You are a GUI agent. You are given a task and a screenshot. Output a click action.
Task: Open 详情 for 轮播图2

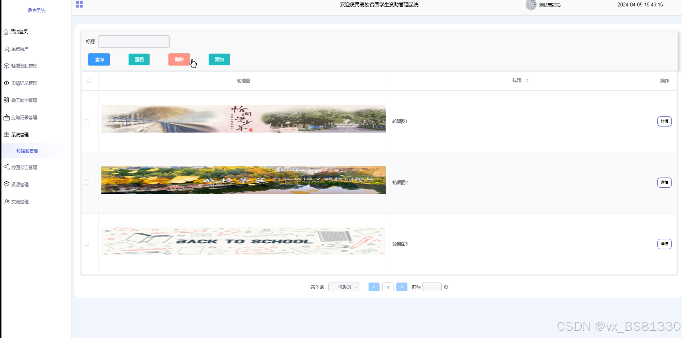(664, 183)
